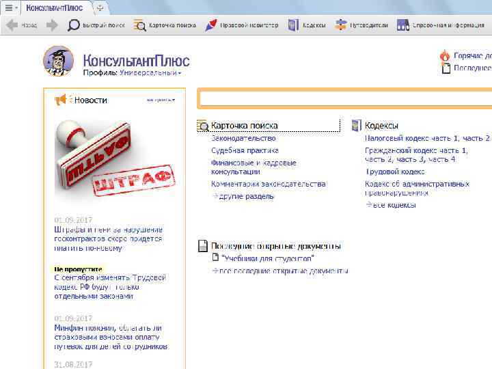Screen dimensions: 492x369
Task: Click the Правовой навигатор toolbar label
Action: point(249,25)
